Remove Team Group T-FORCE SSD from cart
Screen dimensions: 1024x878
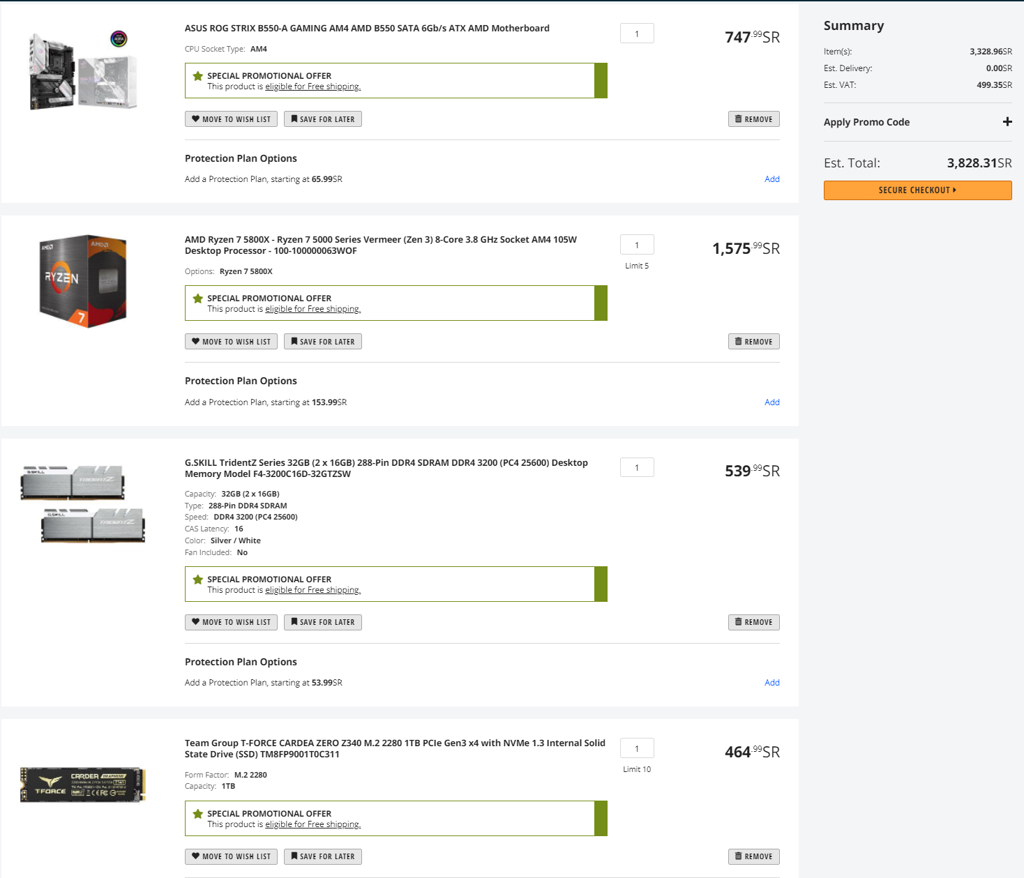(753, 856)
